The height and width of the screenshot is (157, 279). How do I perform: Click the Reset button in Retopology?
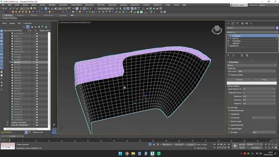pyautogui.click(x=265, y=79)
